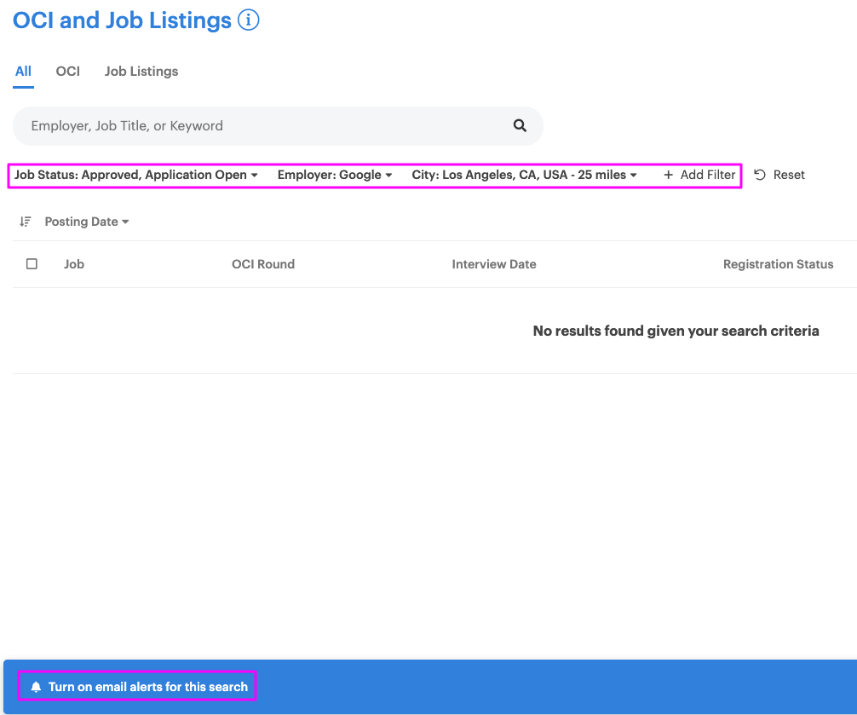Open the City: Los Angeles filter dropdown
The image size is (857, 715).
pos(522,175)
